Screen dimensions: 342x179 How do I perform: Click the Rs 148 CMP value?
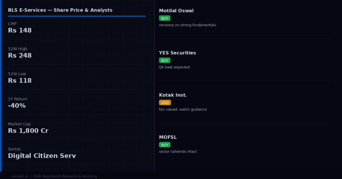(20, 30)
